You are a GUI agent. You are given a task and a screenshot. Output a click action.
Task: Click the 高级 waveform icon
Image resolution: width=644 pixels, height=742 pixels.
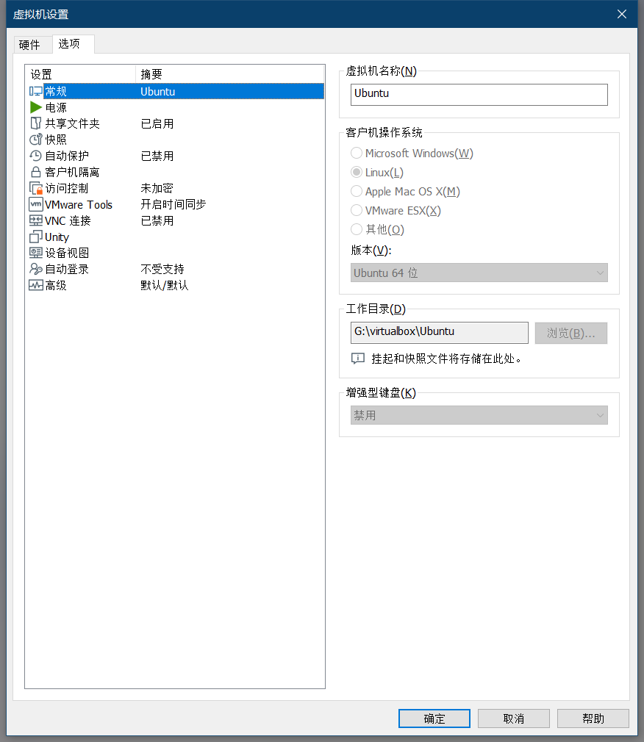point(36,285)
